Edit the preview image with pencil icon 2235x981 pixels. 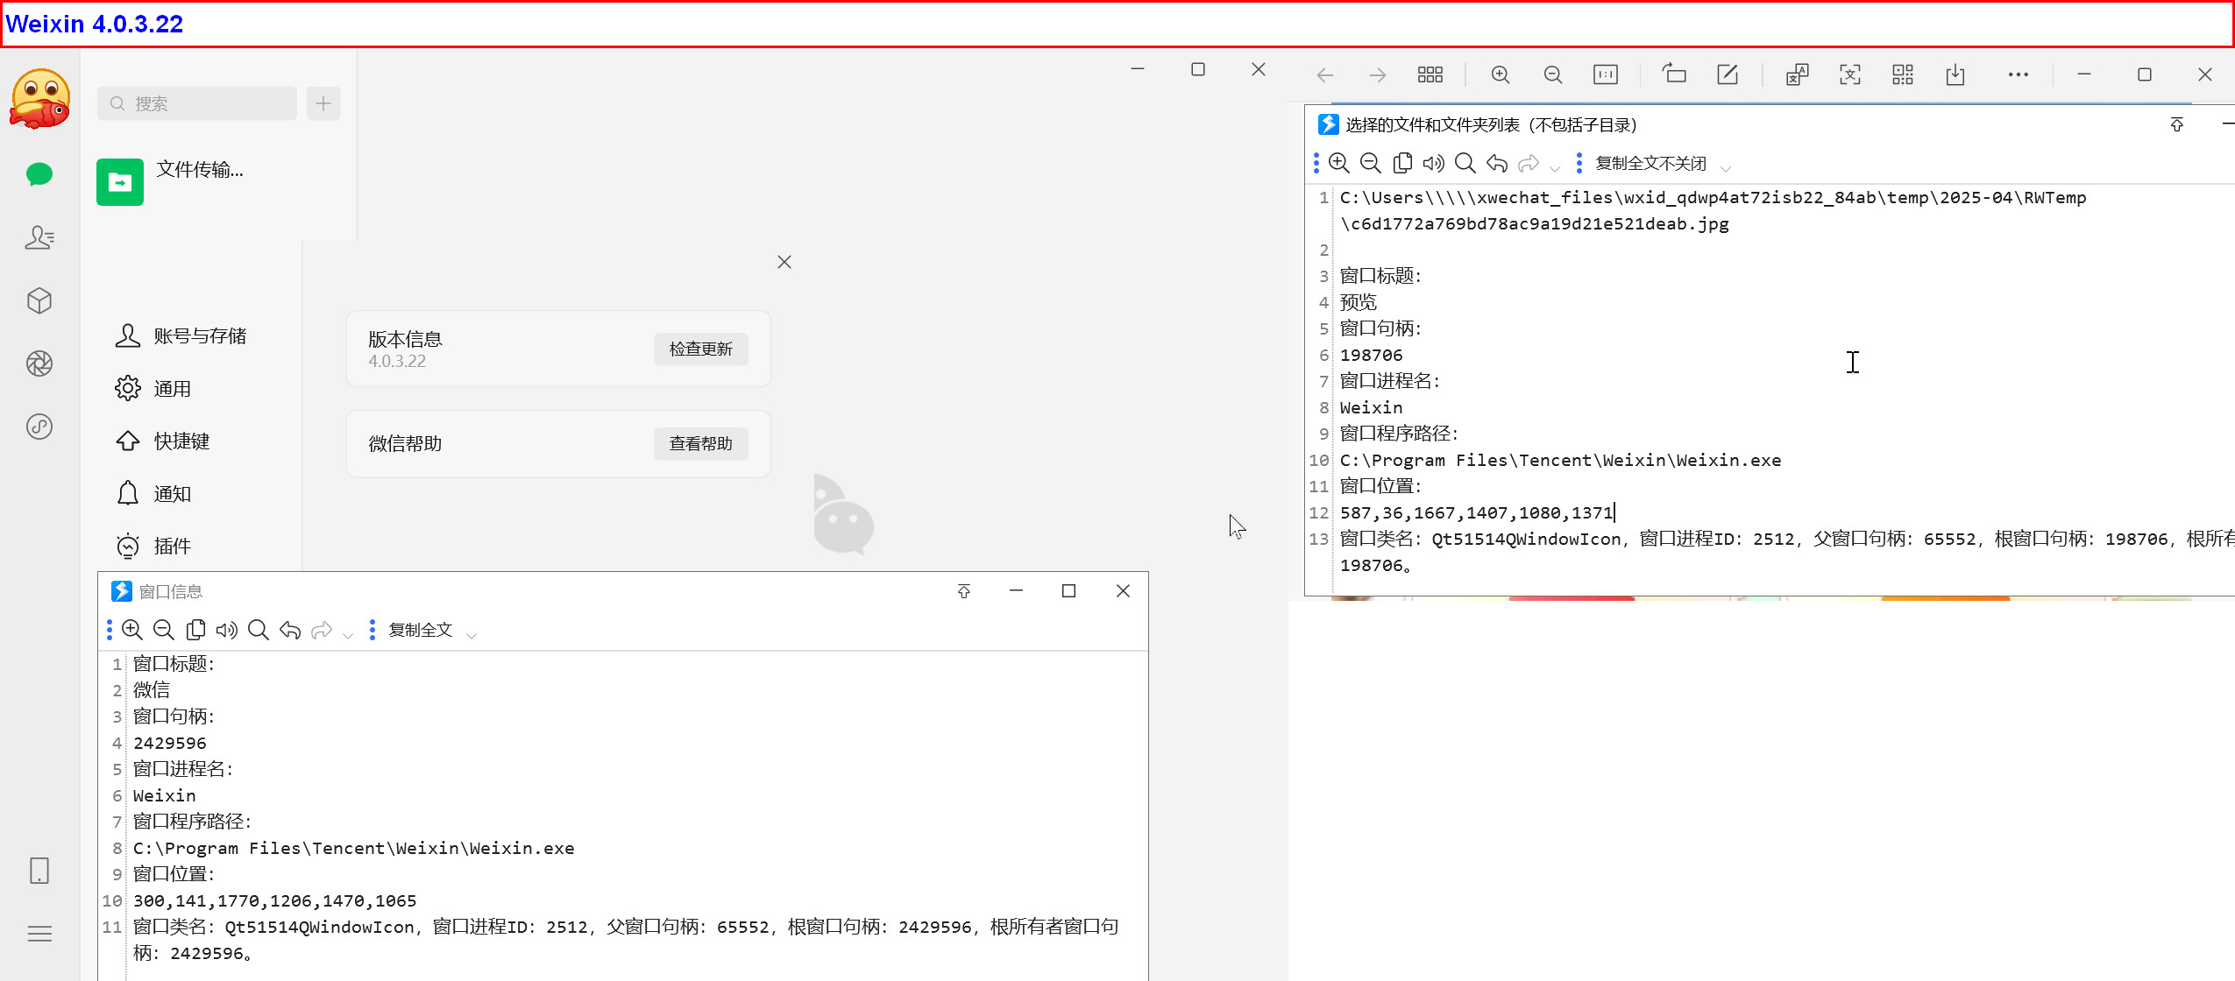(x=1728, y=74)
